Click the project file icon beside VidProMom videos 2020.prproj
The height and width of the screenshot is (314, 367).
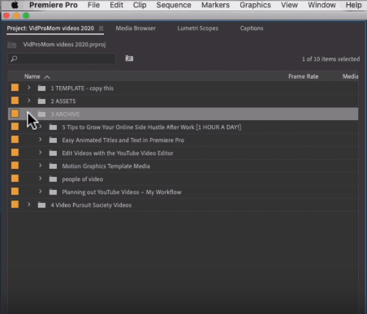click(12, 45)
